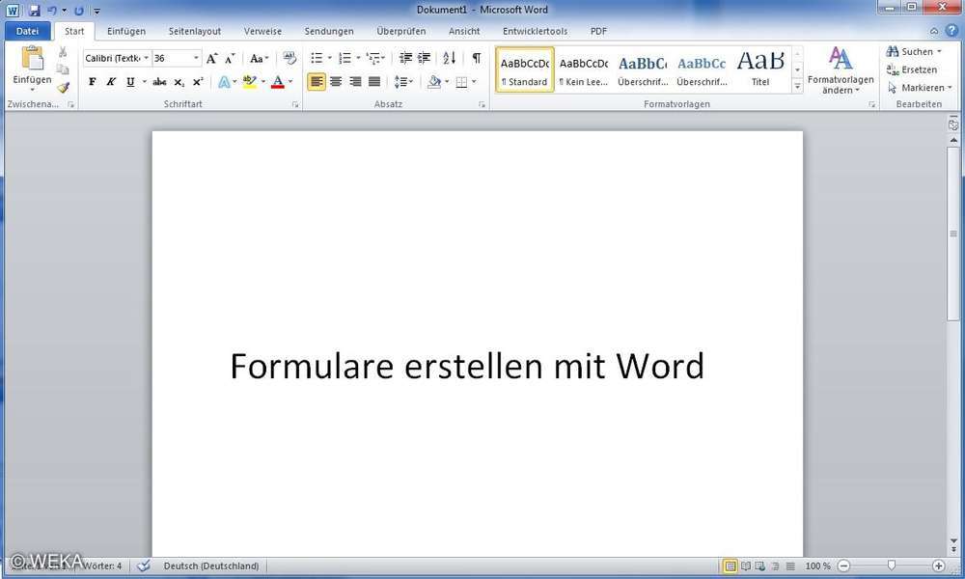Apply subscript formatting

coord(179,81)
